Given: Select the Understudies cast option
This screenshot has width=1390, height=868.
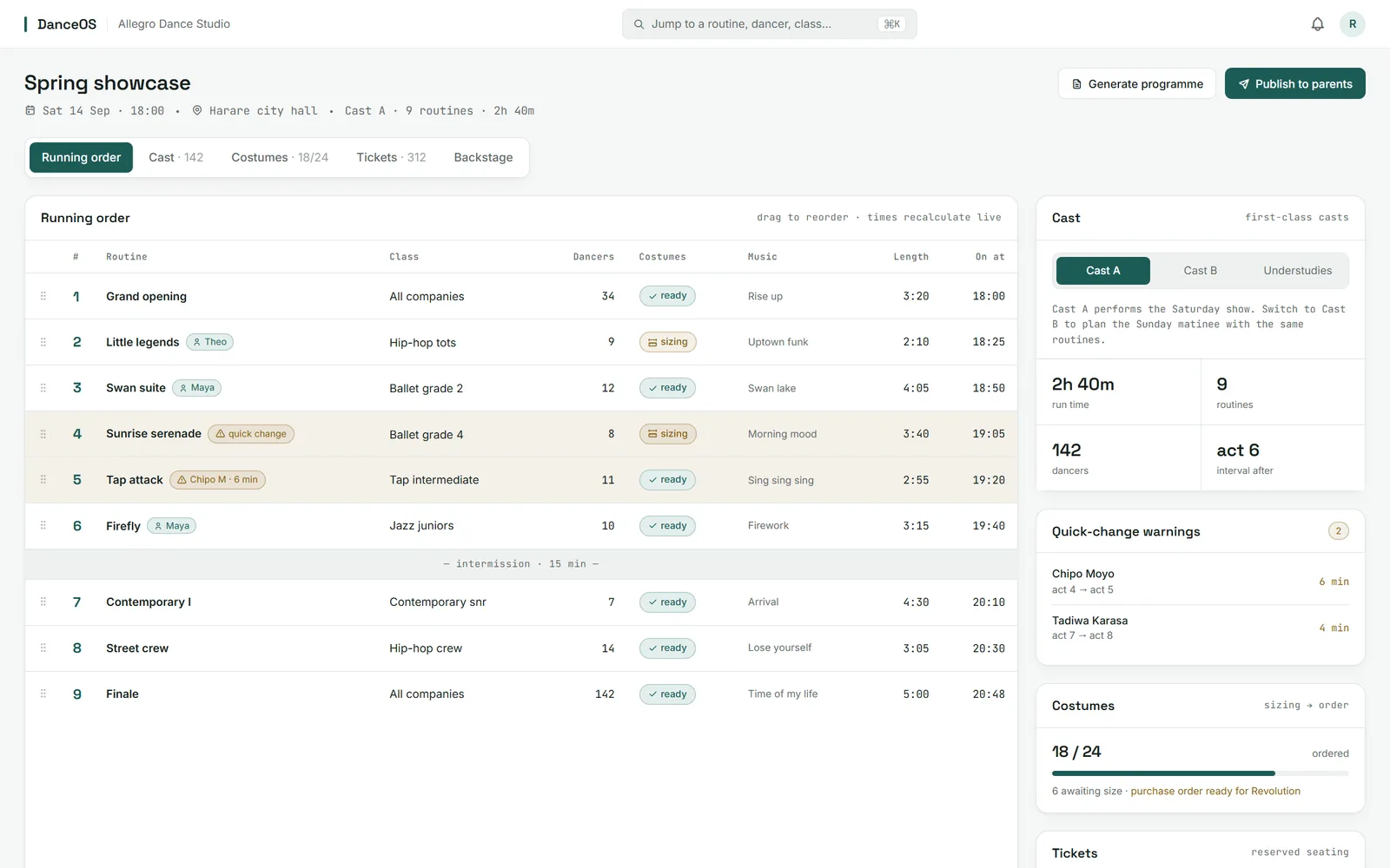Looking at the screenshot, I should 1297,271.
